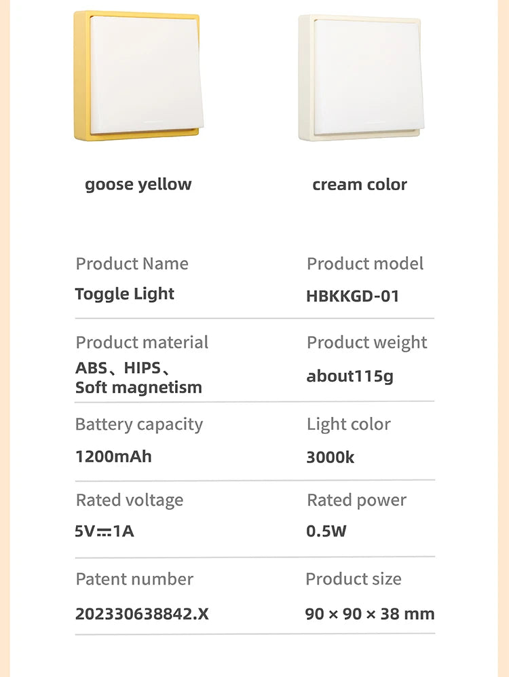Image resolution: width=509 pixels, height=677 pixels.
Task: Select the "goose yellow" color label
Action: 138,184
